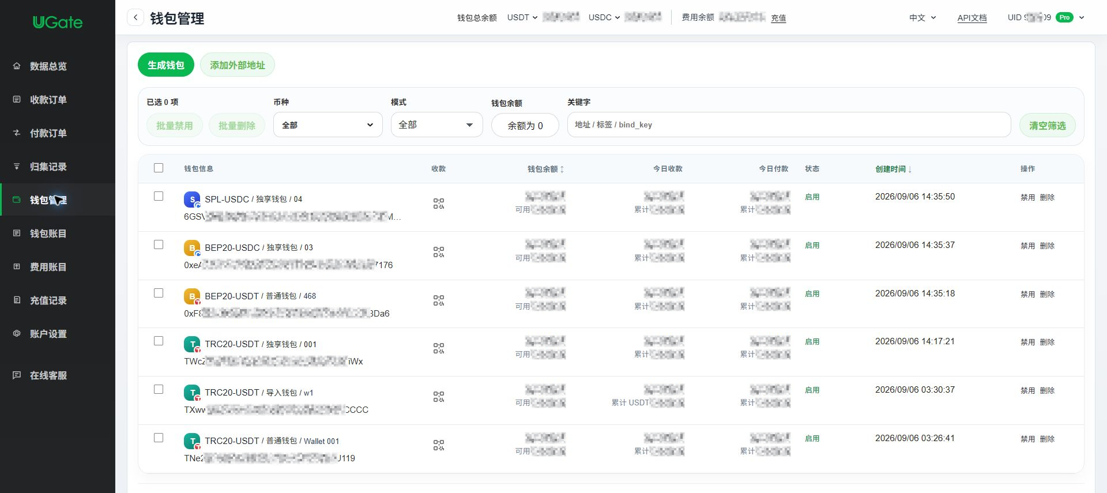
Task: Open 数据总览 from the sidebar
Action: pyautogui.click(x=58, y=66)
